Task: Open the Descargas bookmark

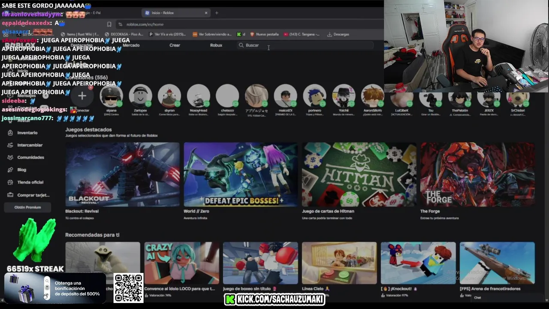Action: (338, 34)
